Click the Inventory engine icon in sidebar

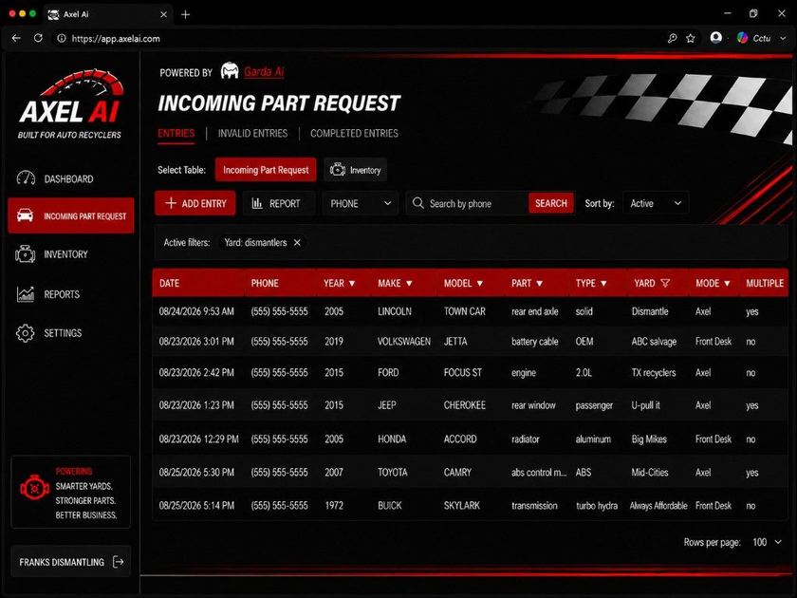point(26,253)
